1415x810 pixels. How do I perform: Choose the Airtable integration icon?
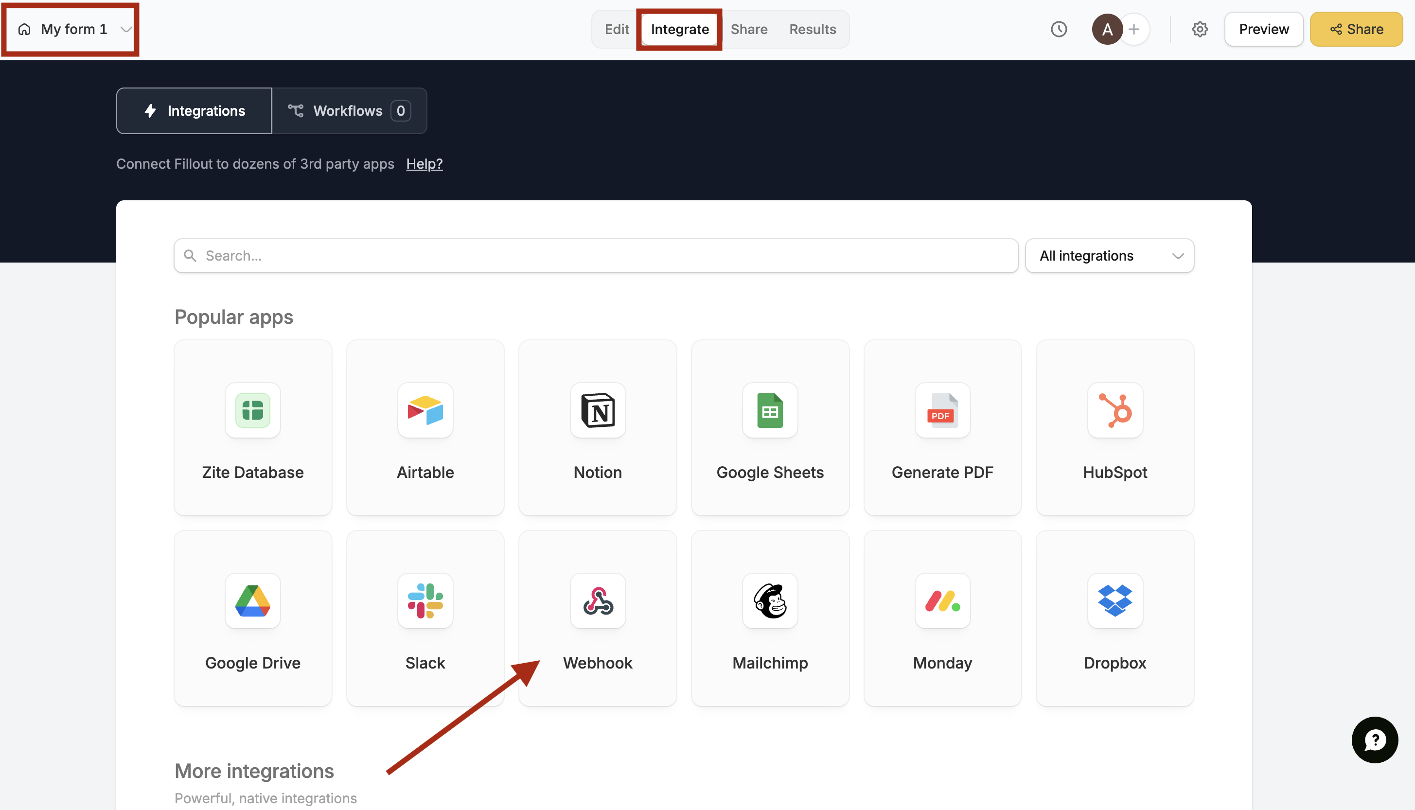point(425,410)
